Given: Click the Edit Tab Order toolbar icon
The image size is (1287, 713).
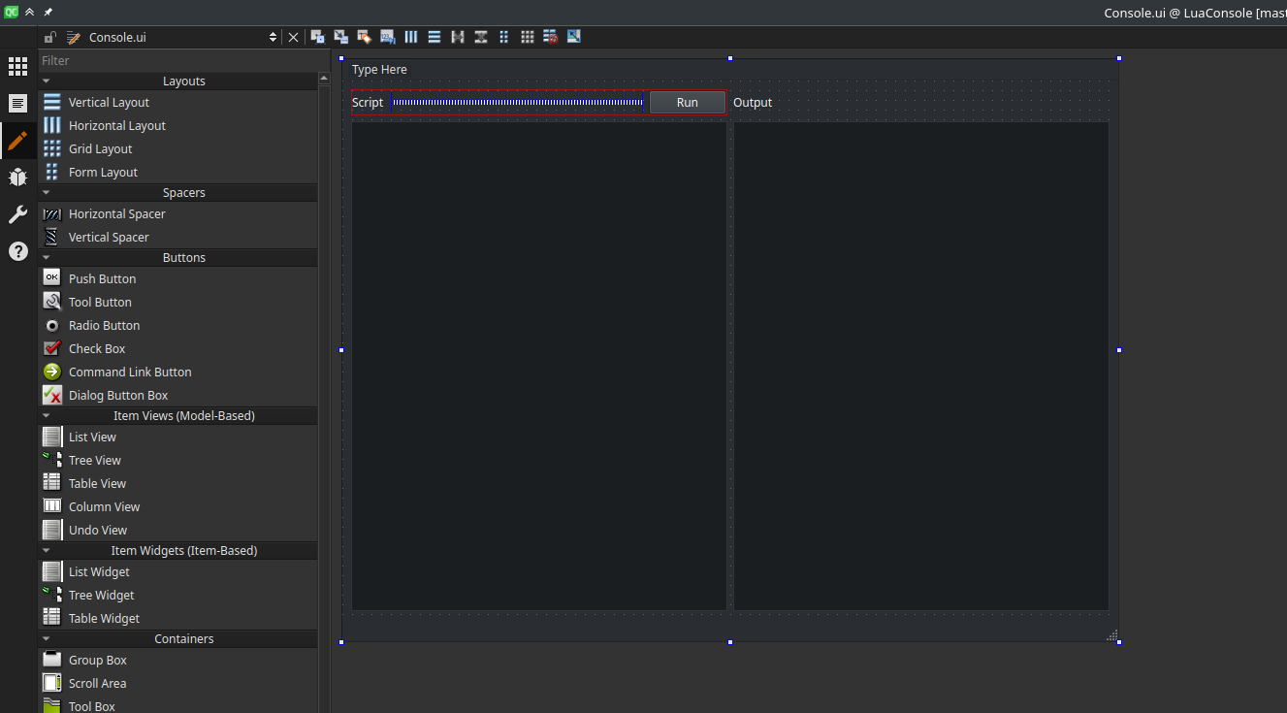Looking at the screenshot, I should 387,37.
